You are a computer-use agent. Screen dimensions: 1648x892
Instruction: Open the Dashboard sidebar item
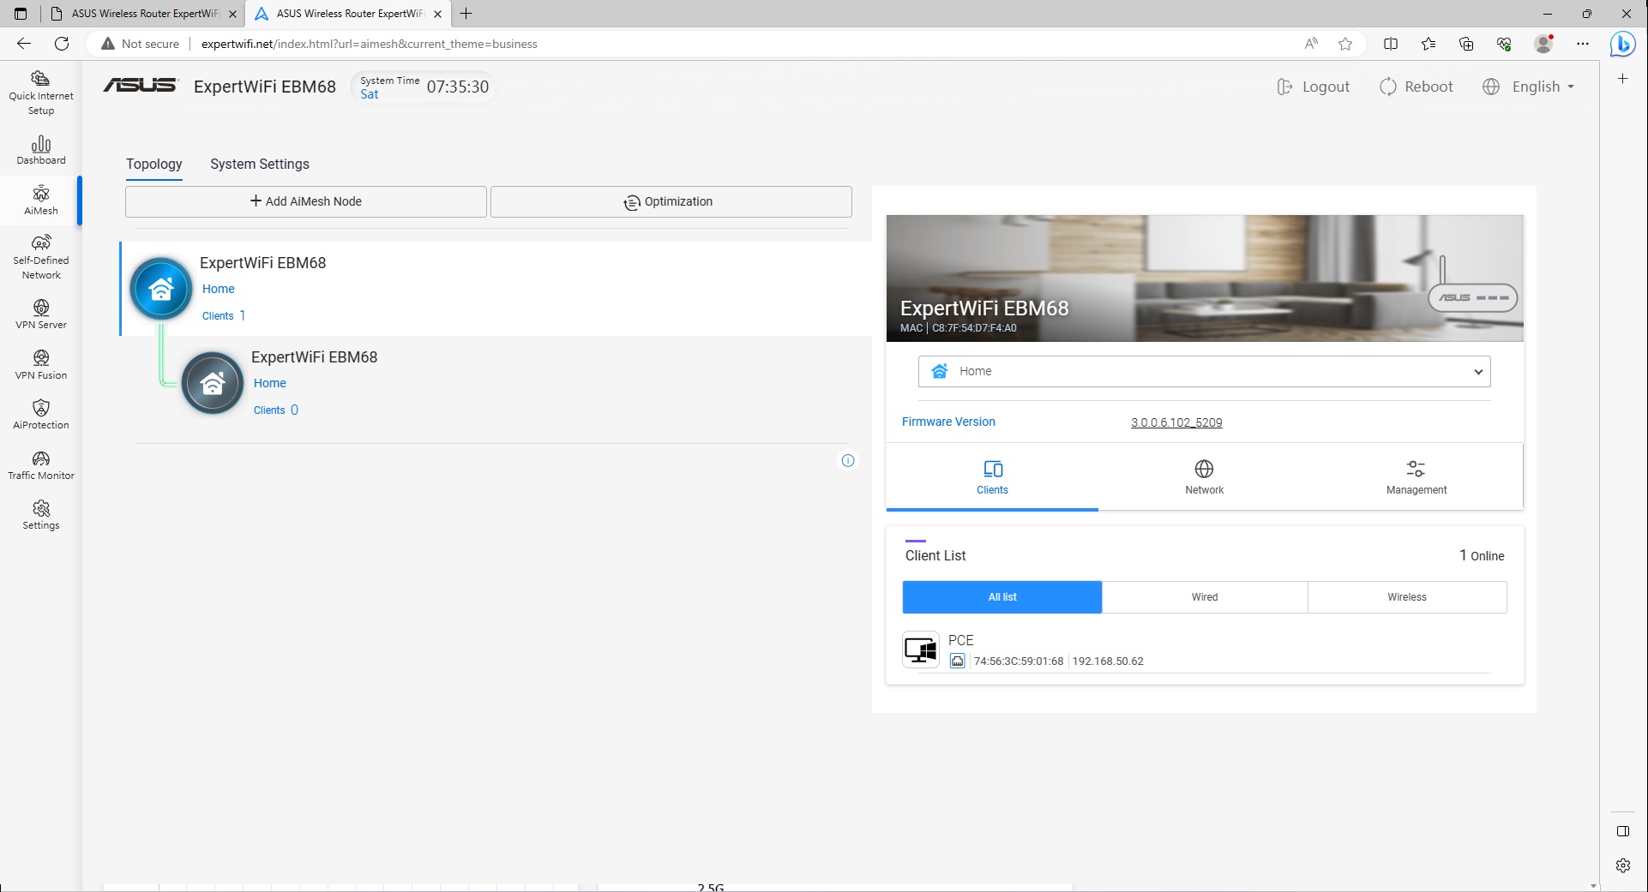[41, 150]
